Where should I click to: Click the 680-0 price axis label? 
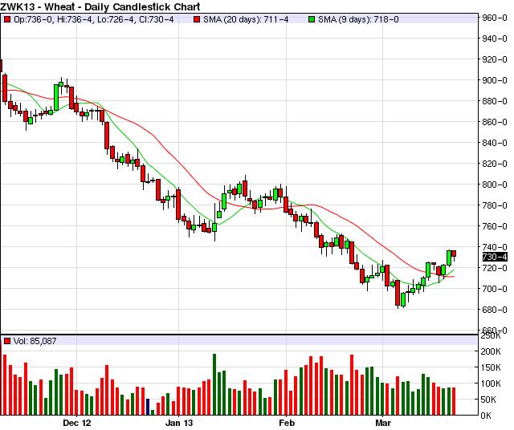(x=495, y=310)
